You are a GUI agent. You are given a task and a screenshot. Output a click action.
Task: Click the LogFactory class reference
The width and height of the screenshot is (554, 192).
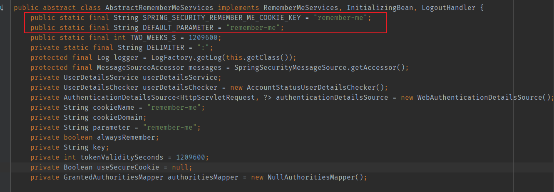point(169,58)
